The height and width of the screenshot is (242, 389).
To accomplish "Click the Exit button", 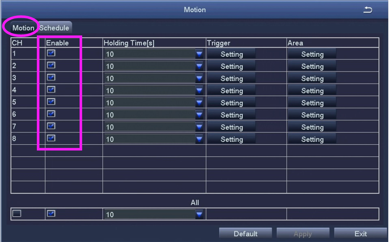I will point(361,234).
